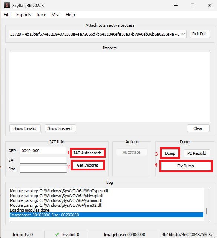Click the Pick DLL button

pos(200,34)
